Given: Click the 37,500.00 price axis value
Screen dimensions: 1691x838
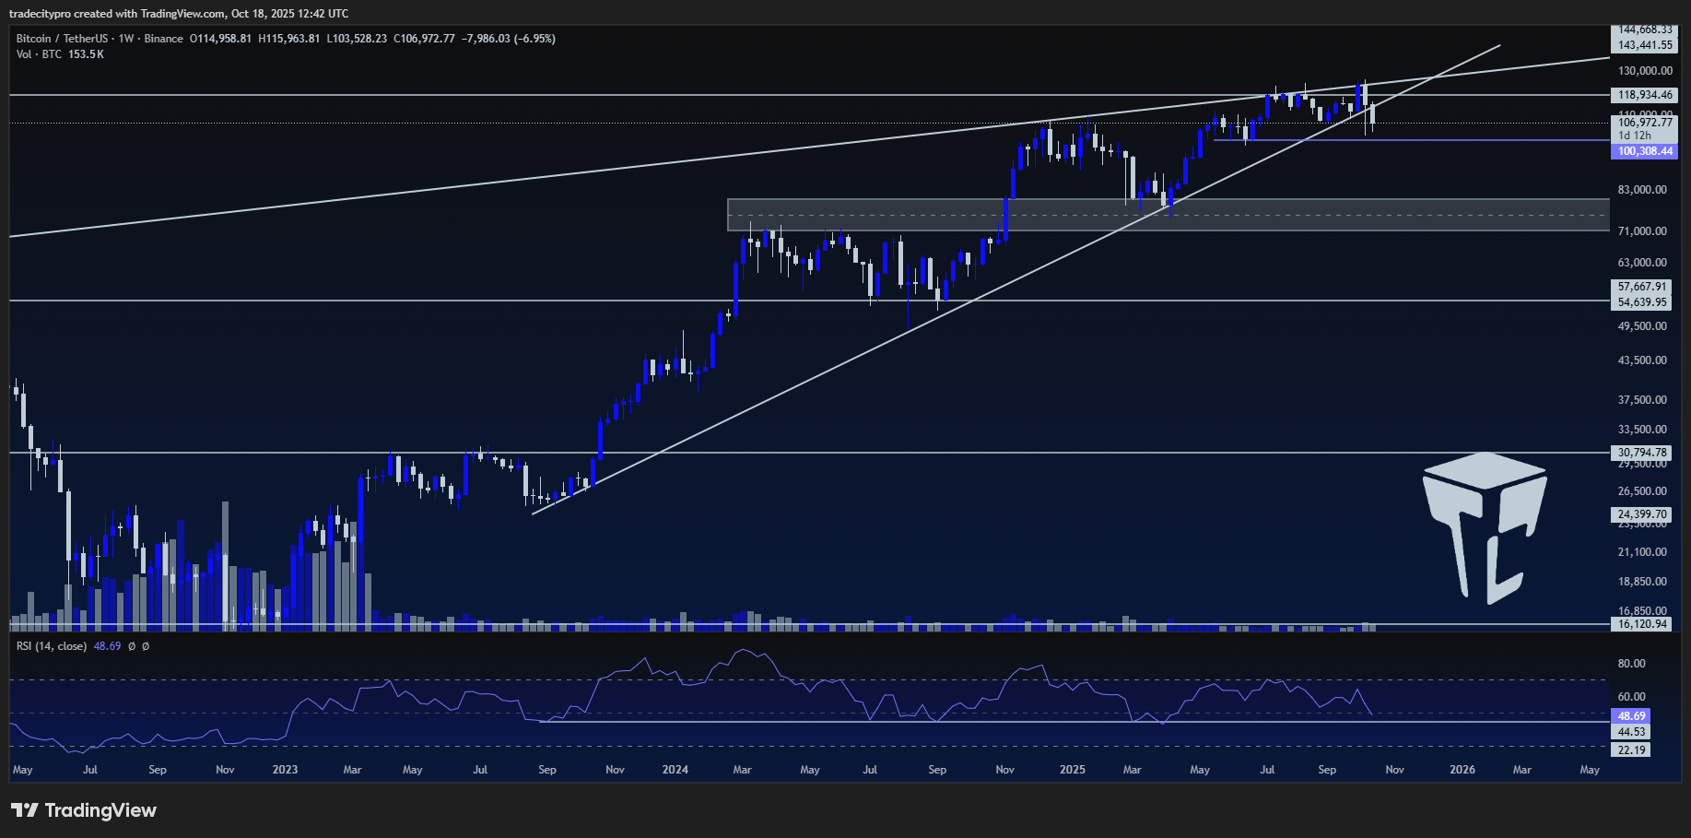Looking at the screenshot, I should click(1642, 400).
